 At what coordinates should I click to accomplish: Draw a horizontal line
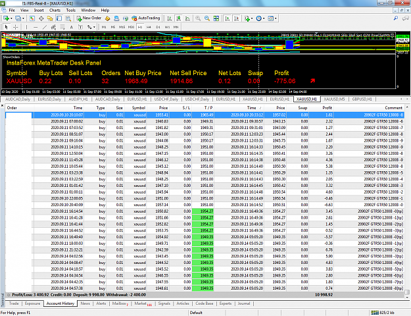pos(36,27)
